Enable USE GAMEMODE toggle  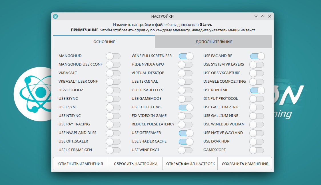pyautogui.click(x=185, y=99)
